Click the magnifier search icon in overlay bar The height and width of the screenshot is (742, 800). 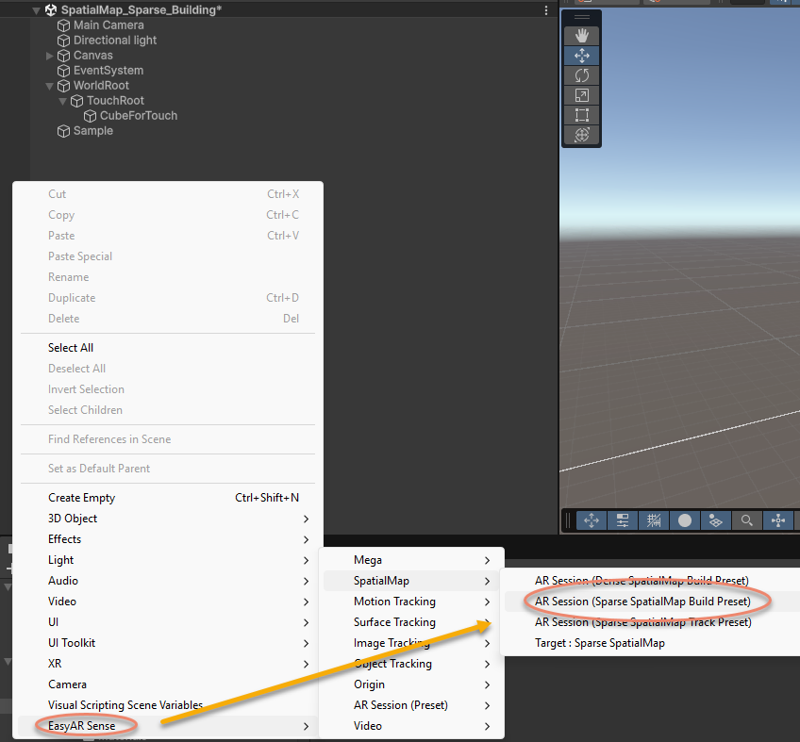(746, 520)
